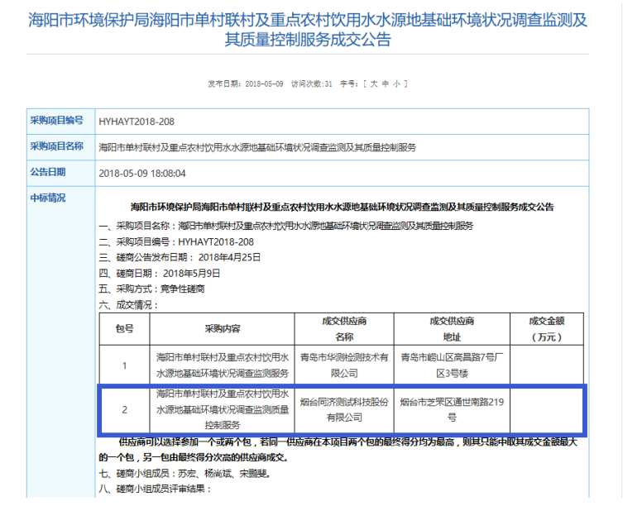Click the 包号 column header

coord(124,328)
